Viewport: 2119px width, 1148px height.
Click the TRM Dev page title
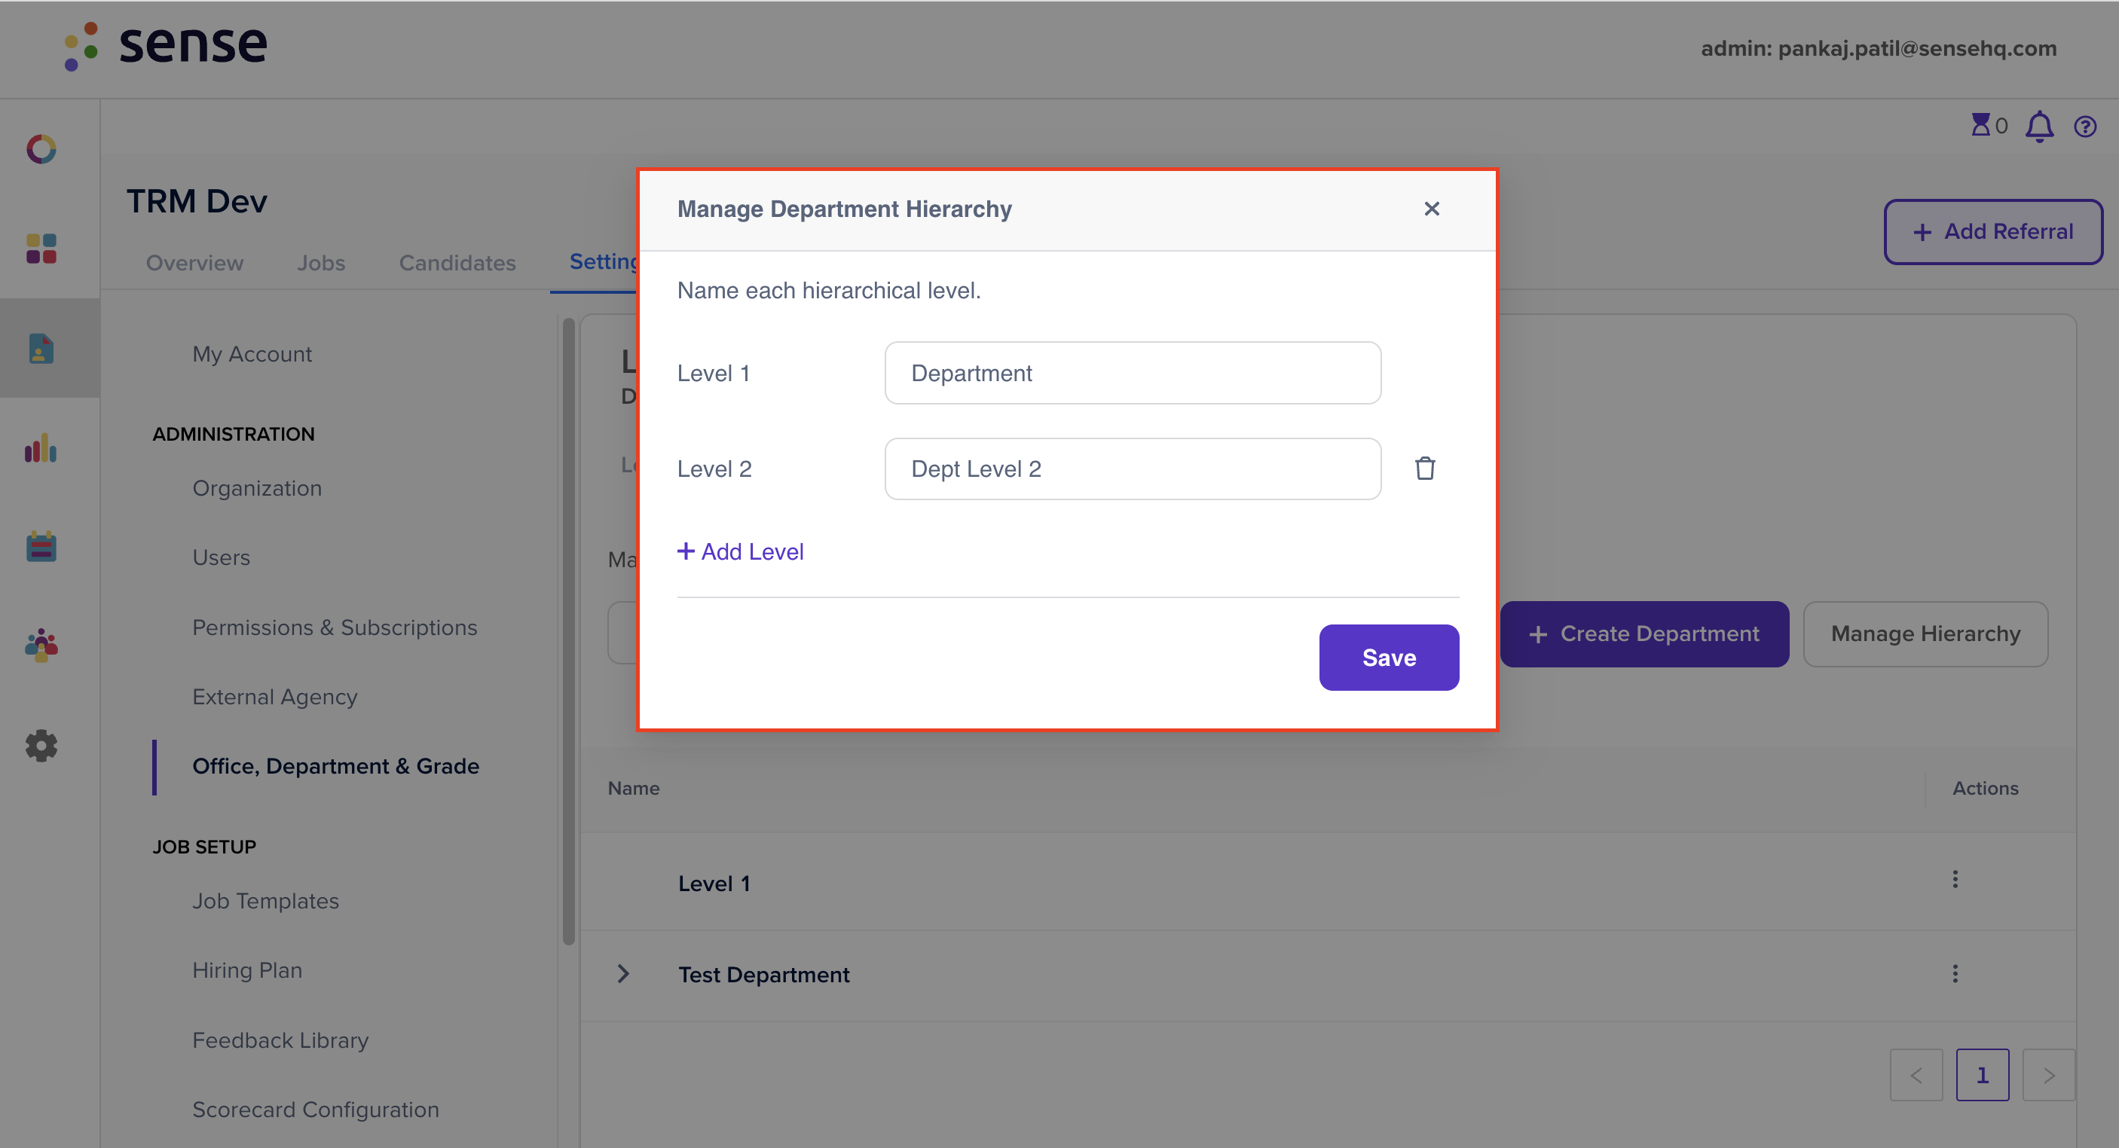click(197, 201)
